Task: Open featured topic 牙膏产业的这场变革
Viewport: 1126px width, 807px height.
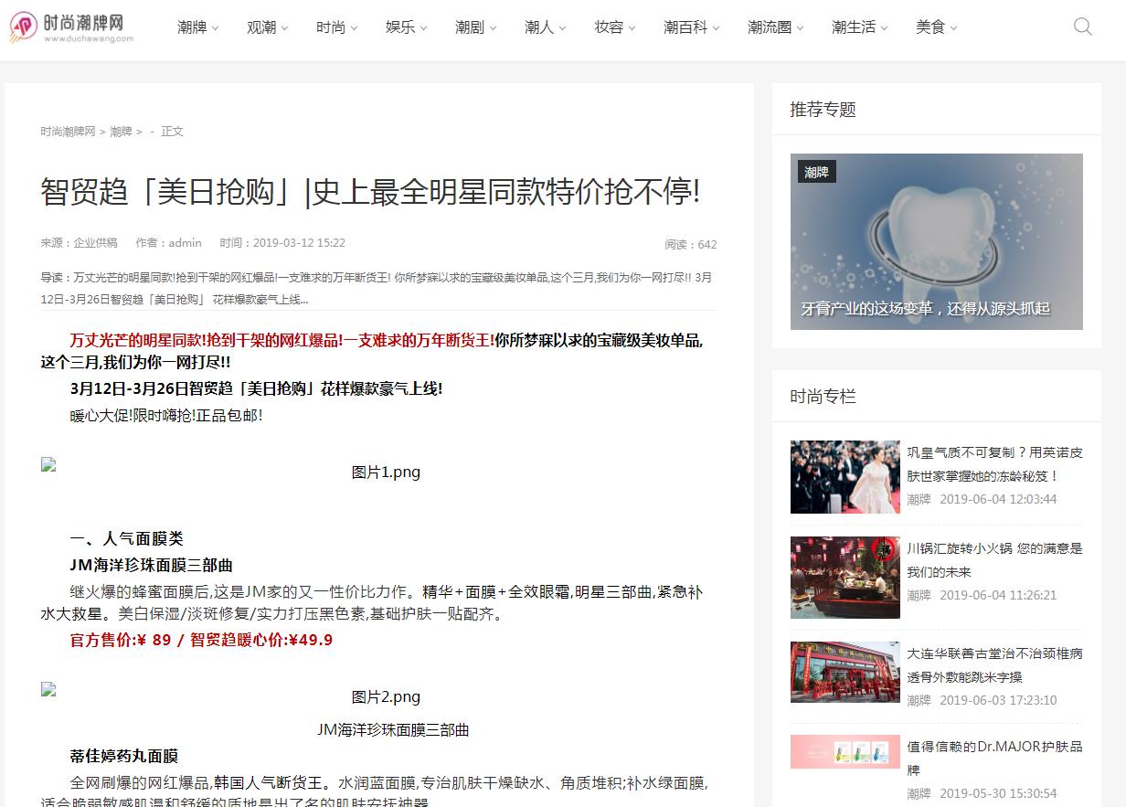Action: (x=925, y=309)
